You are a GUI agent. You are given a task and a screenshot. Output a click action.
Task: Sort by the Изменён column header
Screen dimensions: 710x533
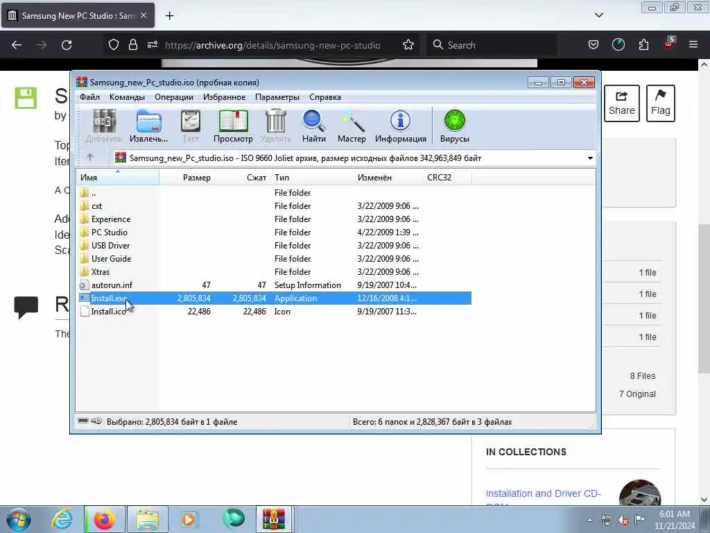(388, 178)
